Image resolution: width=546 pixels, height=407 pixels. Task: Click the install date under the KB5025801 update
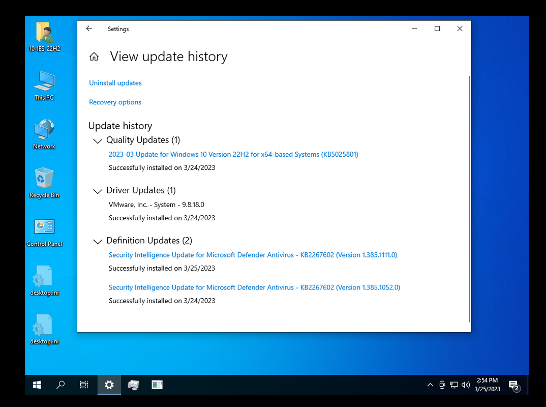162,167
